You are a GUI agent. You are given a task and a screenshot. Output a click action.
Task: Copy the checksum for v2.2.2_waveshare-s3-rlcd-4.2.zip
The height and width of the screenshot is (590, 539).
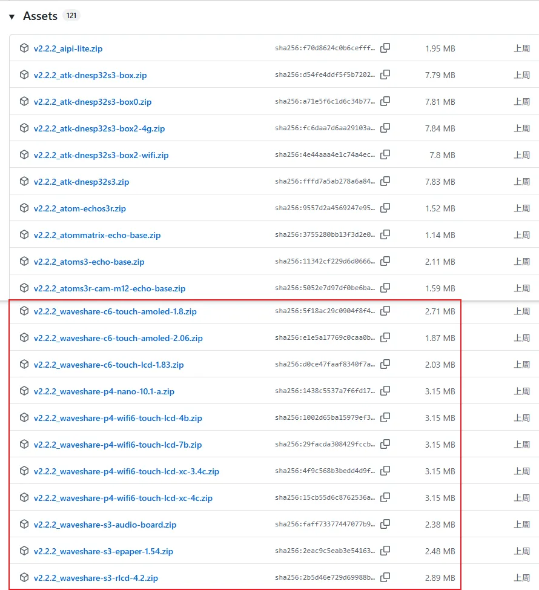(385, 577)
